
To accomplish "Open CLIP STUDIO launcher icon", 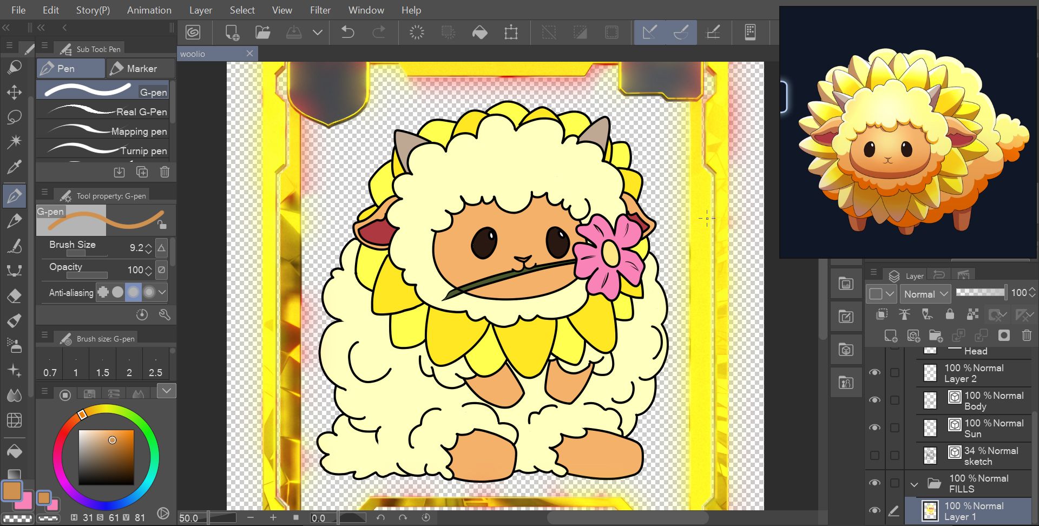I will pyautogui.click(x=193, y=32).
